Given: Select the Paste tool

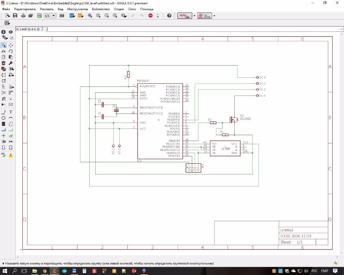Looking at the screenshot, I should click(11, 57).
